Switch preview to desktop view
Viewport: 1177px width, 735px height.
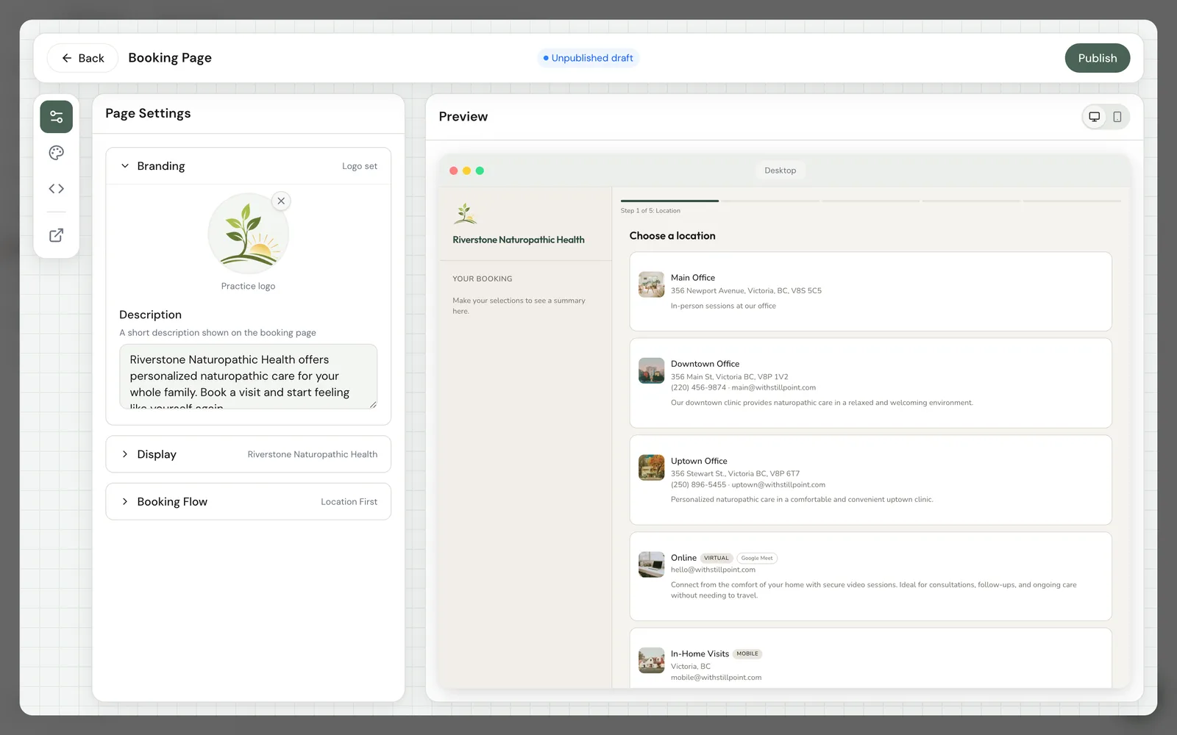tap(1095, 117)
